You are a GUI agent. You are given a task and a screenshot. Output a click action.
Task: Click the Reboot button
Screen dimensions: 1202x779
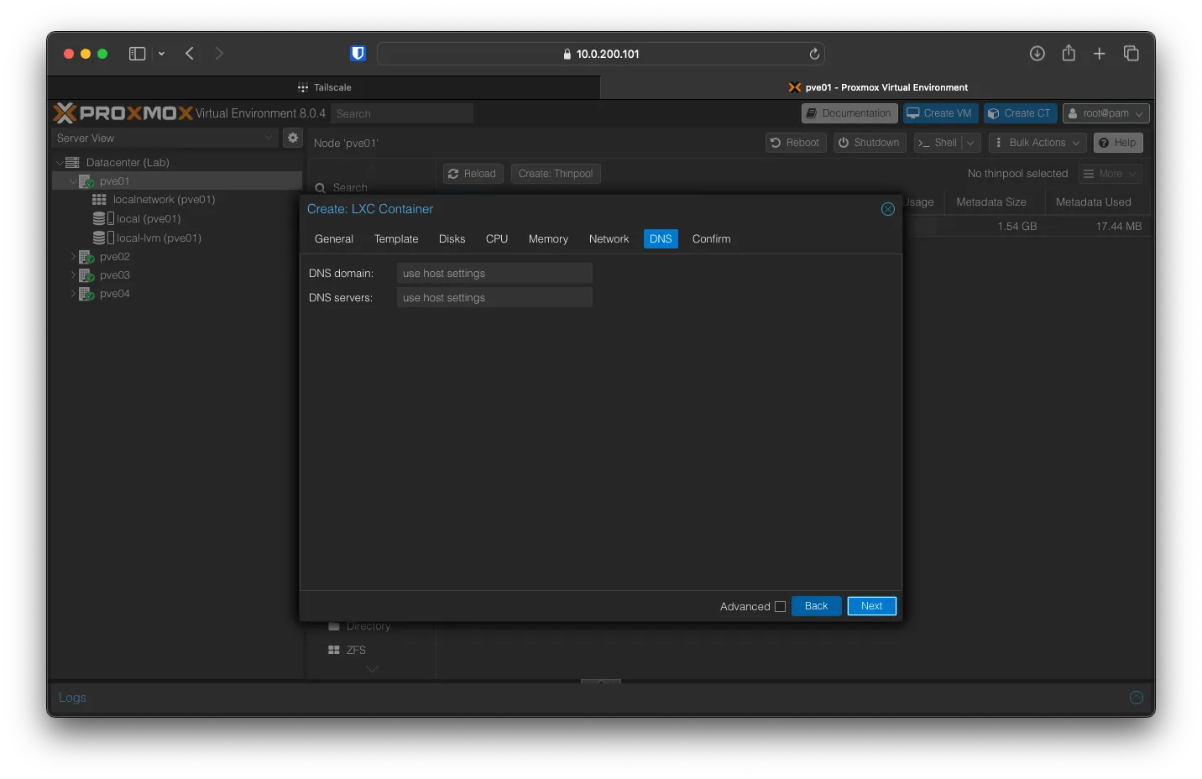tap(796, 143)
